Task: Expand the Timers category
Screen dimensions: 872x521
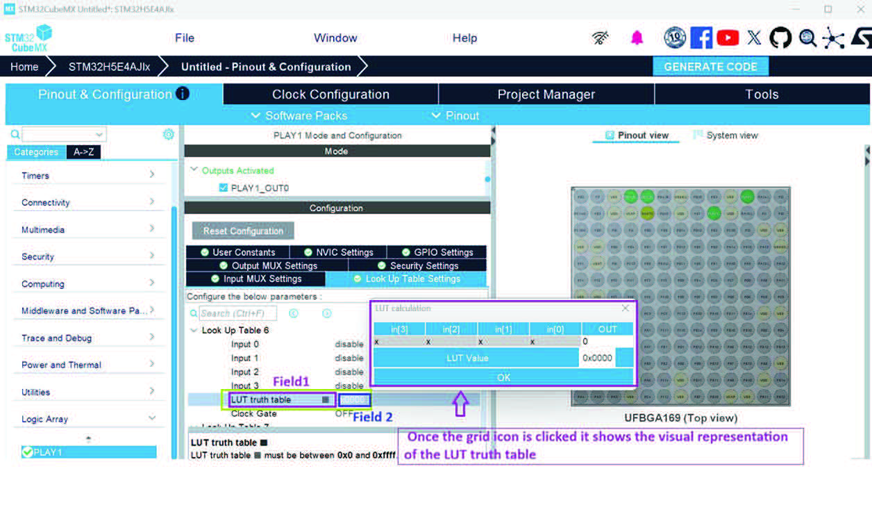Action: [x=151, y=175]
